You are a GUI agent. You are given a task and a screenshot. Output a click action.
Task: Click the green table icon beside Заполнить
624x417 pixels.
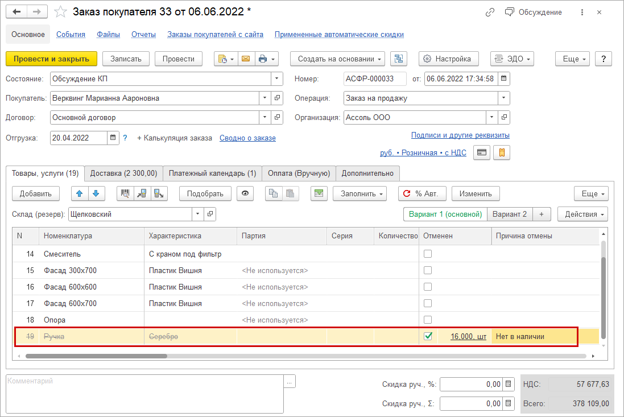pos(319,193)
